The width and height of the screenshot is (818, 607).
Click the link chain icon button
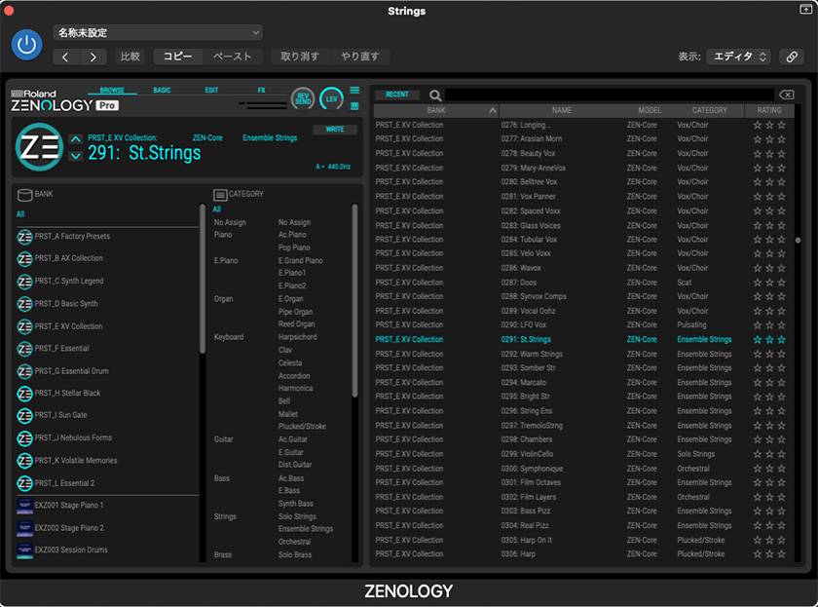(x=792, y=57)
